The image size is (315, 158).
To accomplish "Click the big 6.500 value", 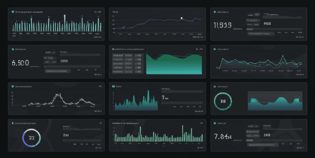I will 20,63.
